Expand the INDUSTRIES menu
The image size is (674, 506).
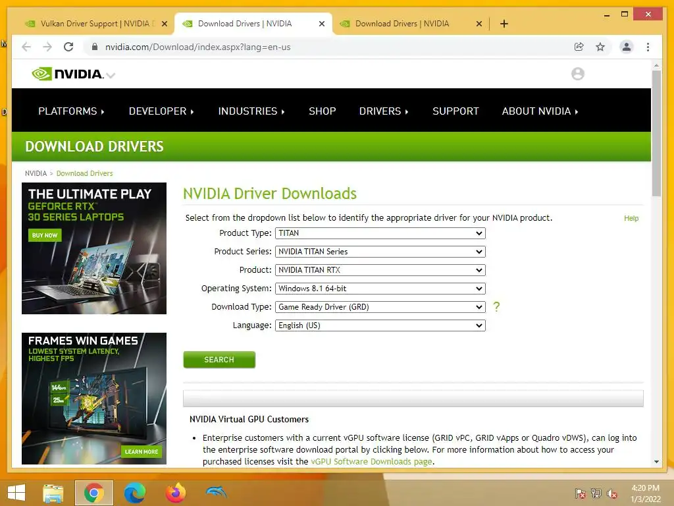coord(251,111)
